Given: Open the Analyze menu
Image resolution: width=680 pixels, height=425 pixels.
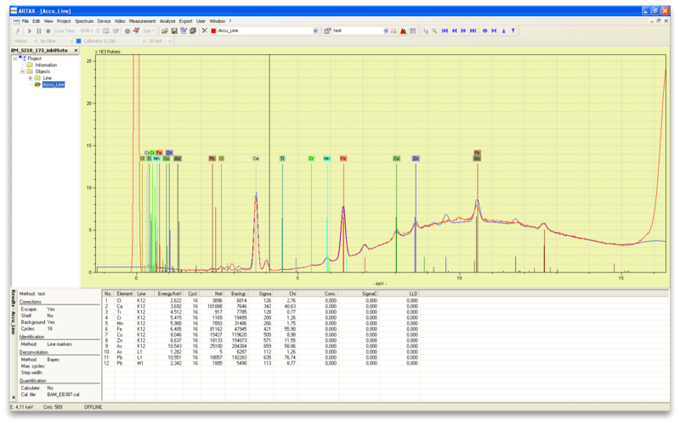Looking at the screenshot, I should [x=167, y=20].
